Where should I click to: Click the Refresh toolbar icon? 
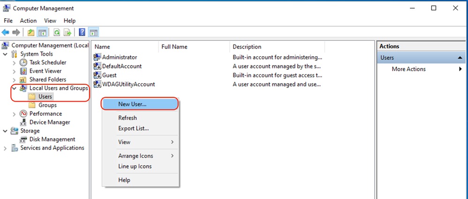pos(57,32)
